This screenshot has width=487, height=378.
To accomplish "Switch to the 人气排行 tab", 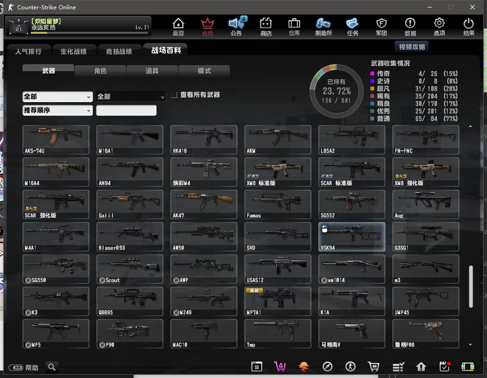I will click(29, 51).
